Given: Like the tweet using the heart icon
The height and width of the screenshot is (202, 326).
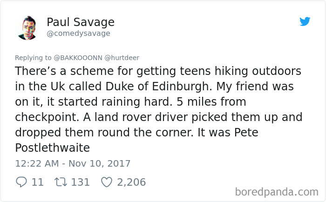Looking at the screenshot, I should pyautogui.click(x=107, y=182).
